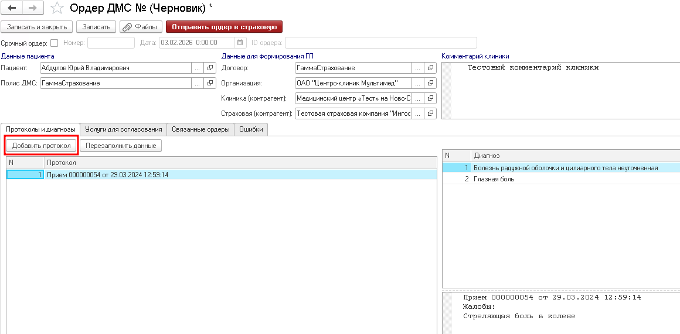Toggle the Срочный ордер checkbox

55,43
